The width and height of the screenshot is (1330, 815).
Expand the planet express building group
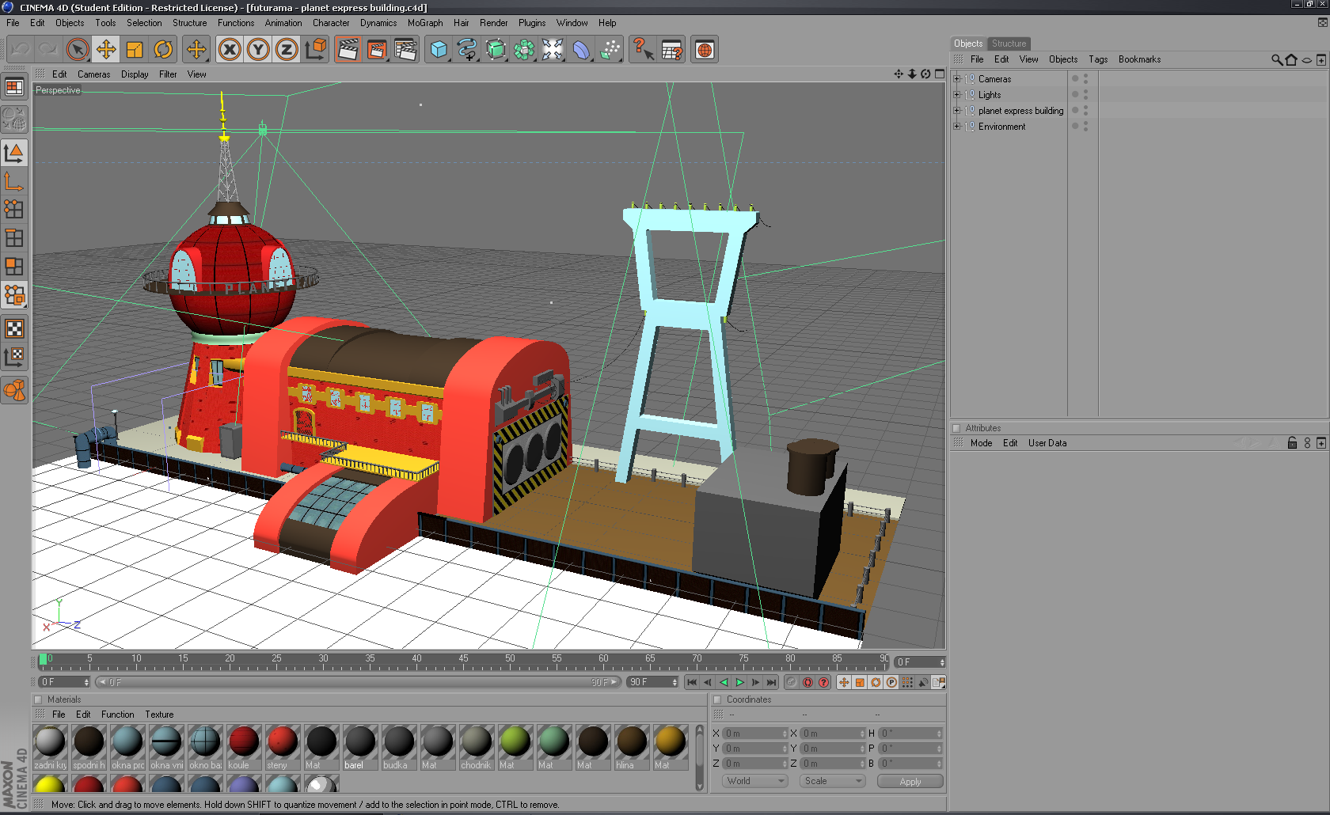(956, 111)
